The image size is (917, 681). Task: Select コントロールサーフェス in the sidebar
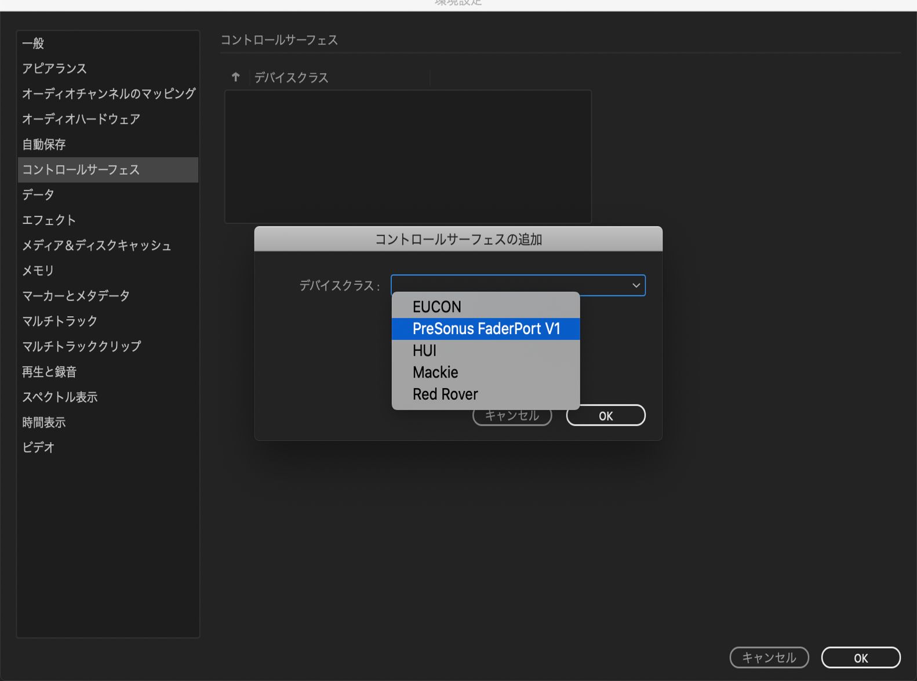108,170
